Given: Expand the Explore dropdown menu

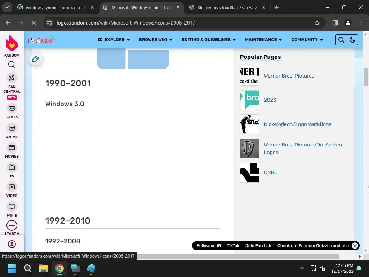Looking at the screenshot, I should tap(114, 40).
